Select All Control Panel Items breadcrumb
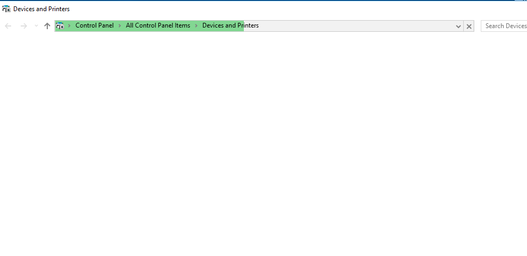The width and height of the screenshot is (527, 256). pos(158,25)
